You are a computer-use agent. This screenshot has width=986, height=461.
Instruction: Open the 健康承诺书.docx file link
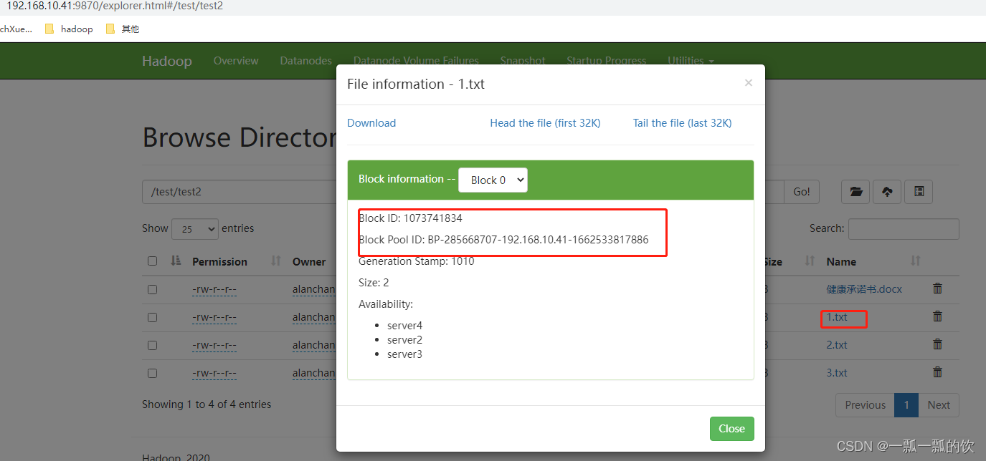coord(864,289)
